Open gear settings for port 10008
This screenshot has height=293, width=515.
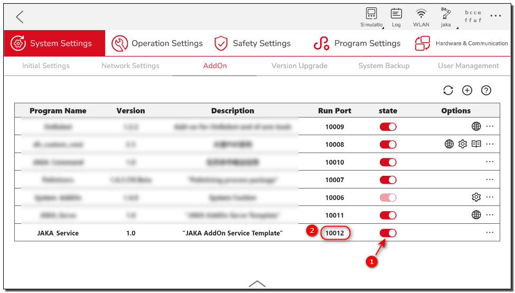click(463, 144)
